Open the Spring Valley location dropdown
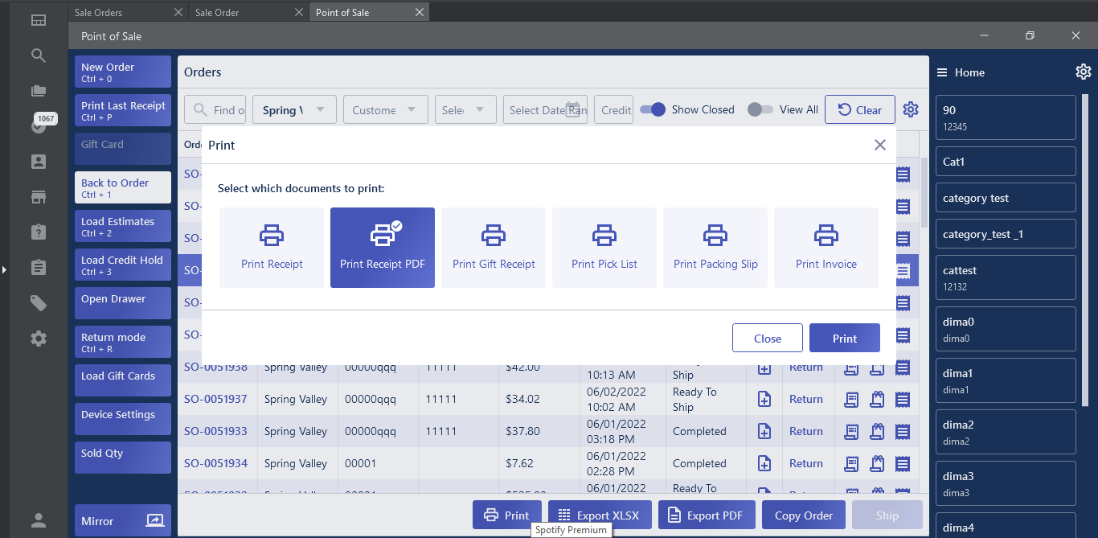The width and height of the screenshot is (1098, 538). click(294, 110)
